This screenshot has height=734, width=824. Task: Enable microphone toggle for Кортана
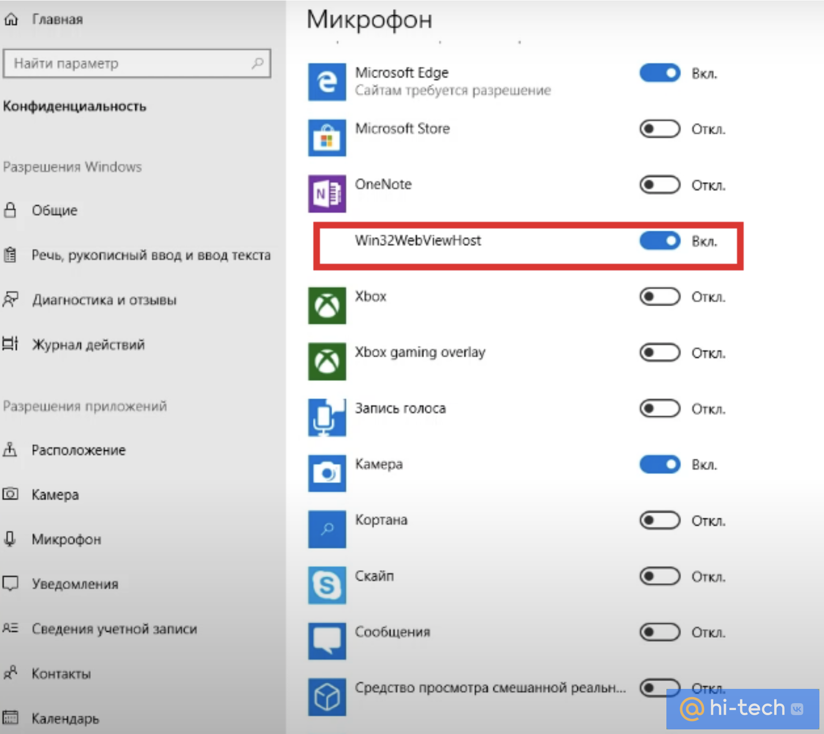(x=660, y=520)
